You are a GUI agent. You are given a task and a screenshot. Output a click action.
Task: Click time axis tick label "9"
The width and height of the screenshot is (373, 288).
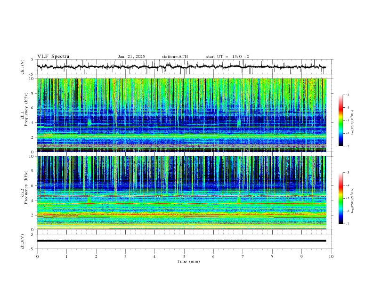pyautogui.click(x=301, y=256)
